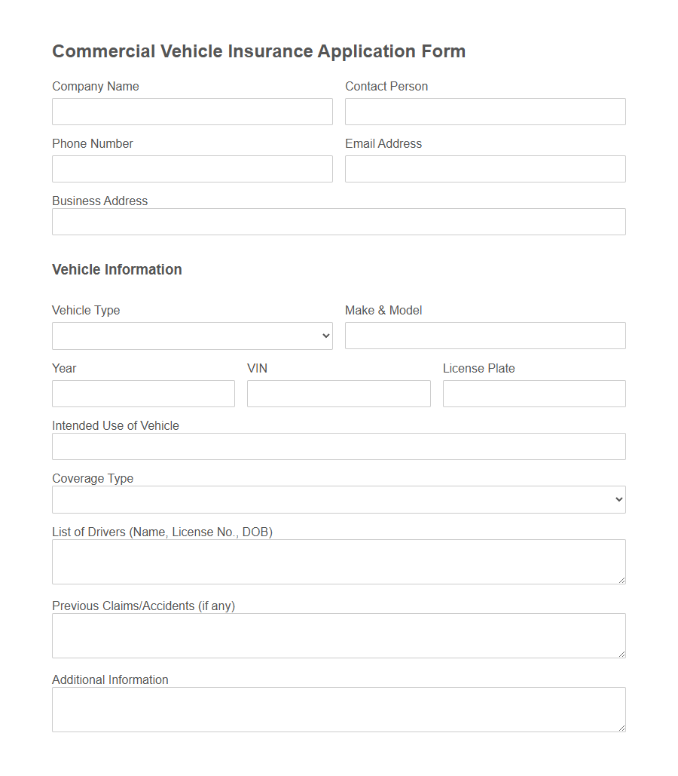Click the Company Name input field
This screenshot has height=776, width=678.
pyautogui.click(x=192, y=111)
